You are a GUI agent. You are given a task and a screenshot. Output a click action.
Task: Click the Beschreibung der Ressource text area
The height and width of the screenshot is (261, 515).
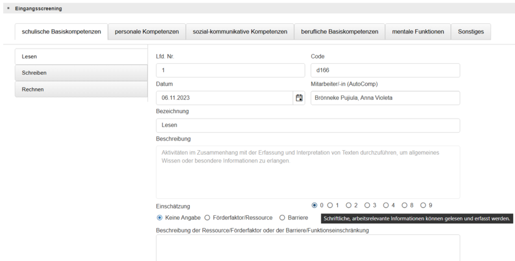point(307,248)
